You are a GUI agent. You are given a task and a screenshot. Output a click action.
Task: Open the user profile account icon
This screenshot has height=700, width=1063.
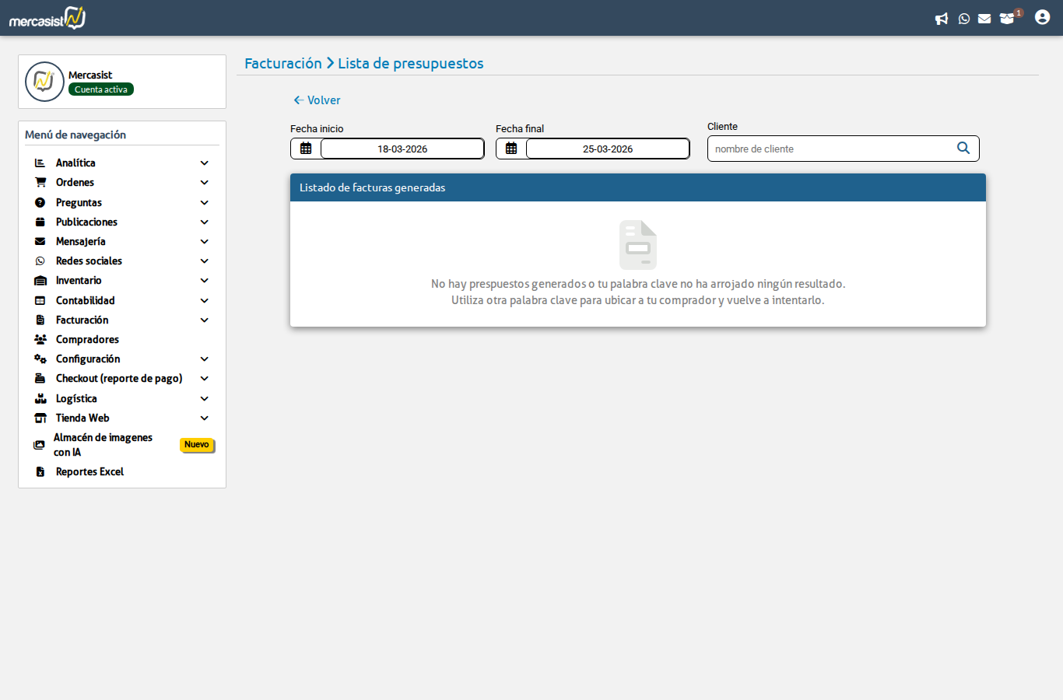[1042, 17]
